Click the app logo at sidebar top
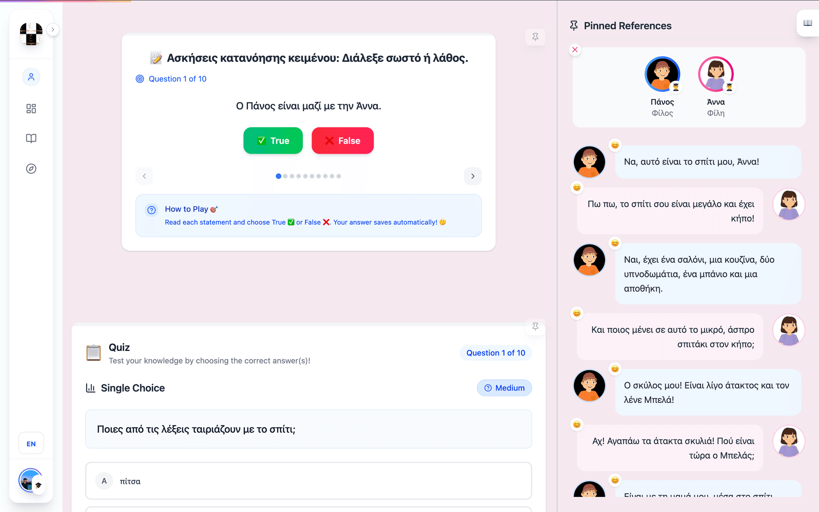 tap(31, 34)
